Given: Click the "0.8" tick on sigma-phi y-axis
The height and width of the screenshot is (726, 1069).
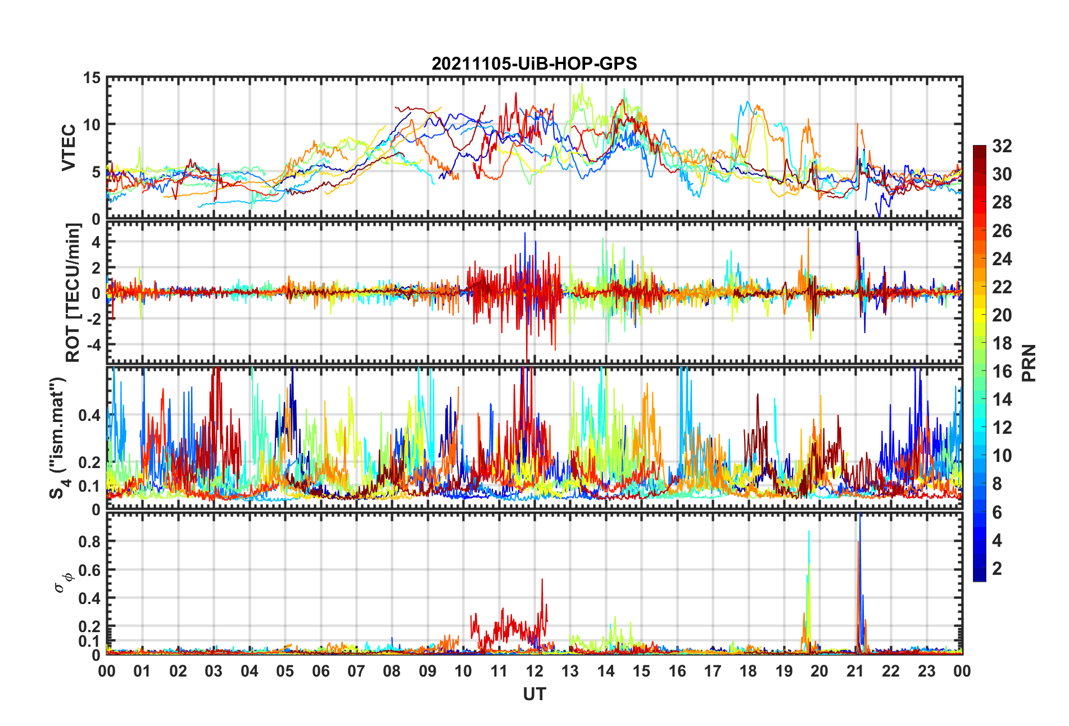Looking at the screenshot, I should tap(89, 542).
